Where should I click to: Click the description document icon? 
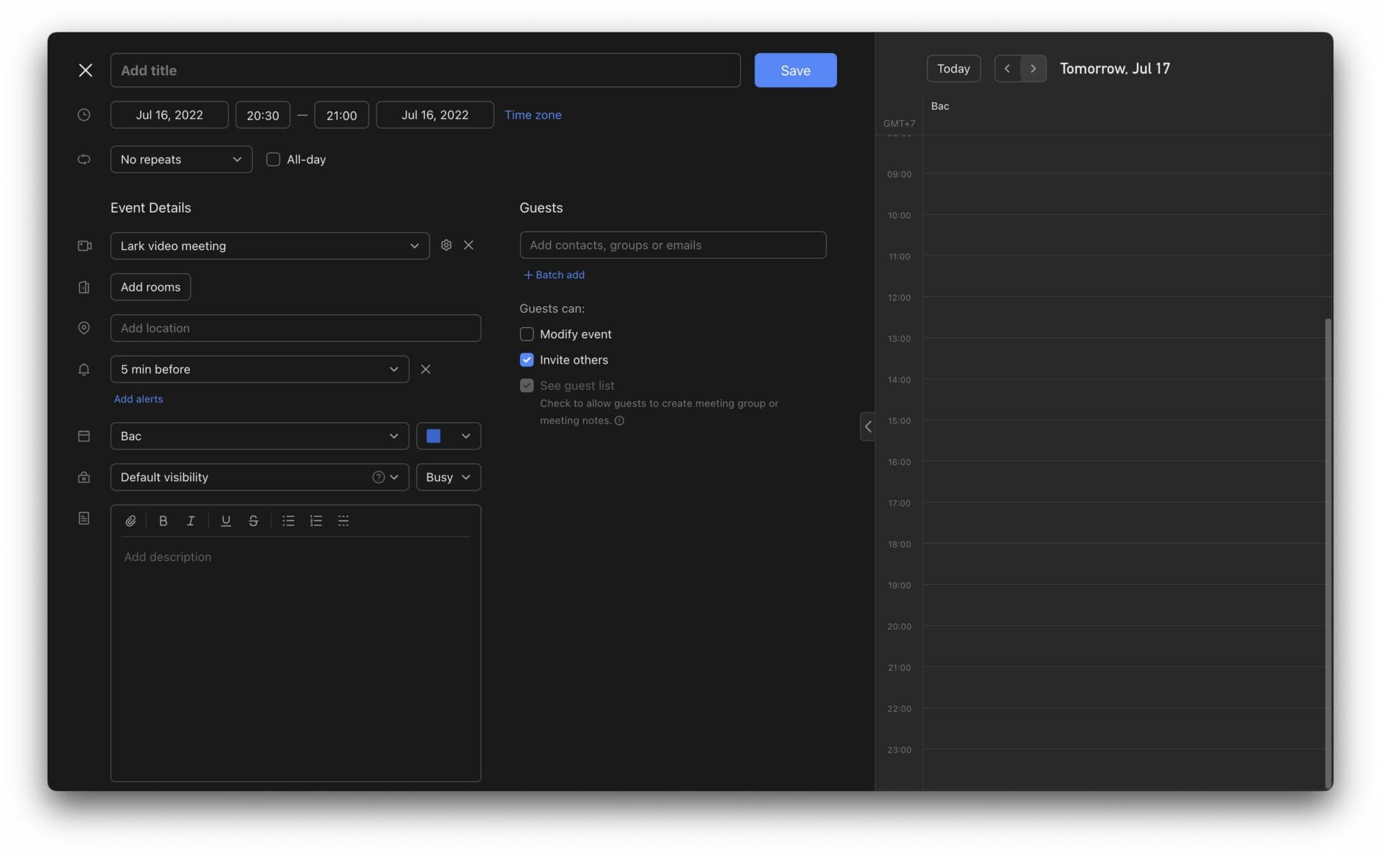84,518
